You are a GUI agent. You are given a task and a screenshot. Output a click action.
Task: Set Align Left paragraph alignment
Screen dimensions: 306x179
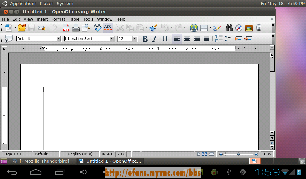pyautogui.click(x=177, y=39)
